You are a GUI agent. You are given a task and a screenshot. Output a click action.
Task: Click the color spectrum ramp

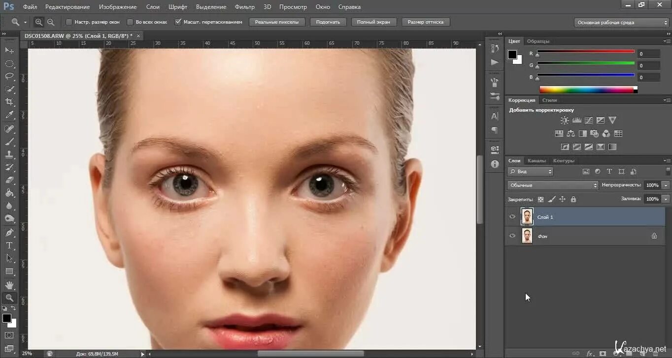[586, 89]
